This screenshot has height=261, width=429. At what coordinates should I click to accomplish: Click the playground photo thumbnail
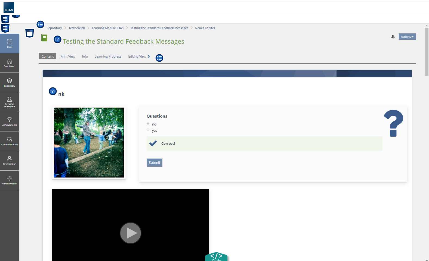click(x=89, y=143)
